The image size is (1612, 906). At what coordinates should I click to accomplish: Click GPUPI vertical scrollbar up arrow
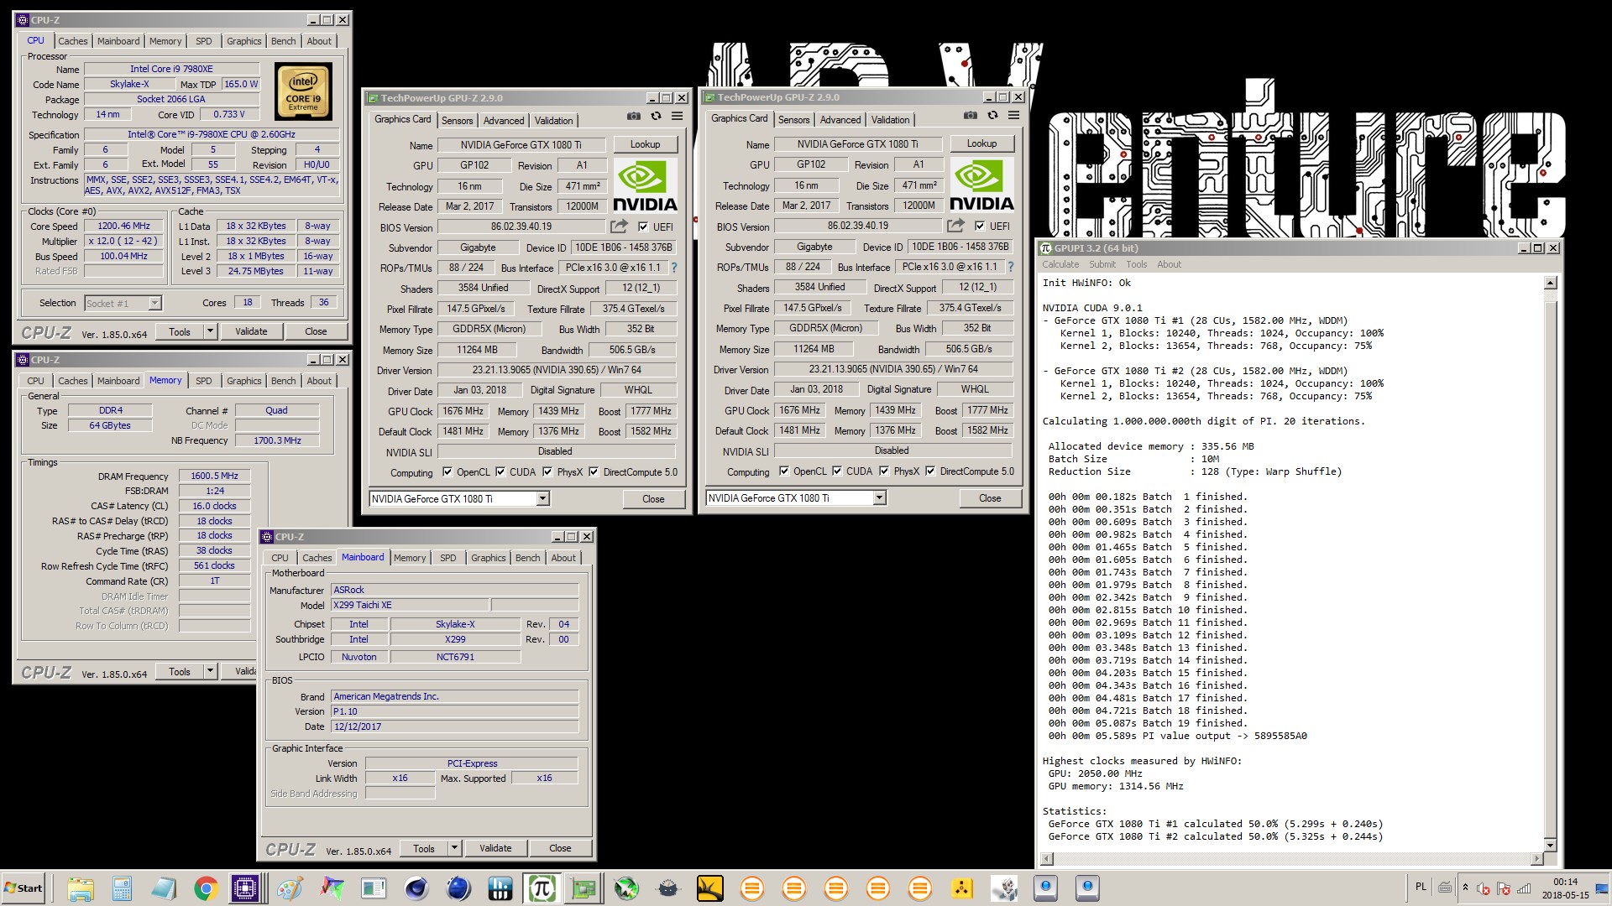(1551, 283)
